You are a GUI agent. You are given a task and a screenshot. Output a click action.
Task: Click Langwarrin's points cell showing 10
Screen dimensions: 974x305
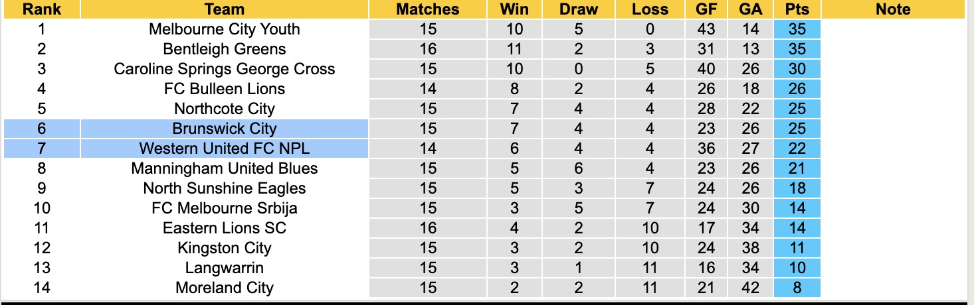click(x=797, y=268)
